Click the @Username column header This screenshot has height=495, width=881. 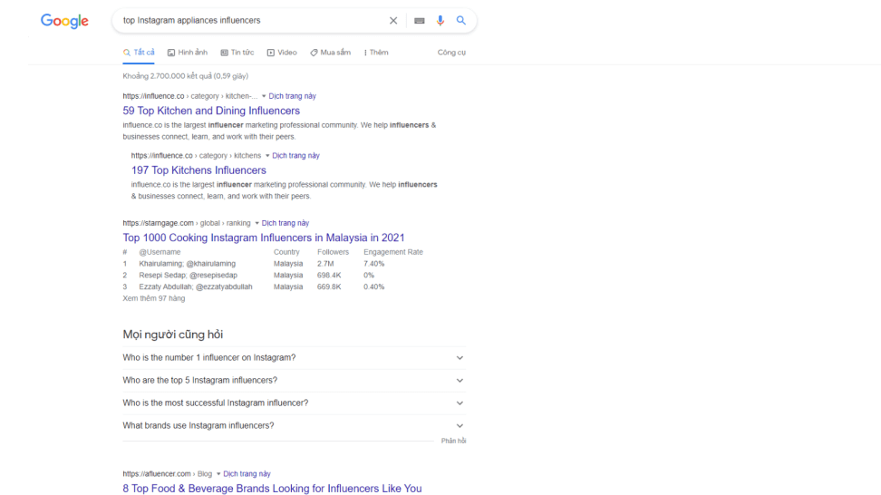[x=160, y=252]
